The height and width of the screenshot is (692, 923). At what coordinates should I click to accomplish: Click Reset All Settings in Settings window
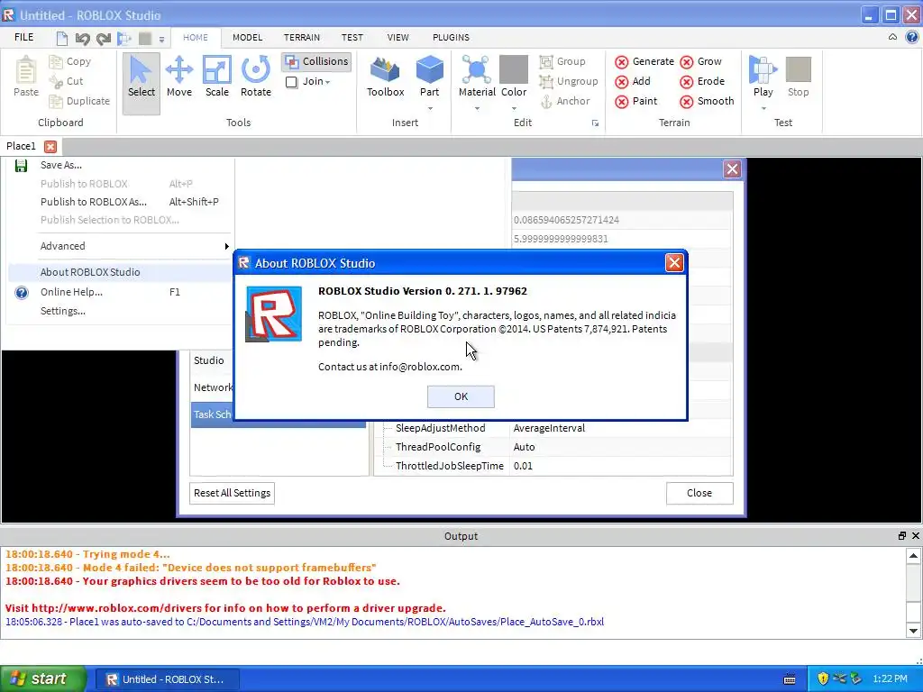pyautogui.click(x=232, y=493)
